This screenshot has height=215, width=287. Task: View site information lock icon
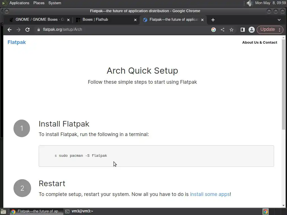click(39, 30)
